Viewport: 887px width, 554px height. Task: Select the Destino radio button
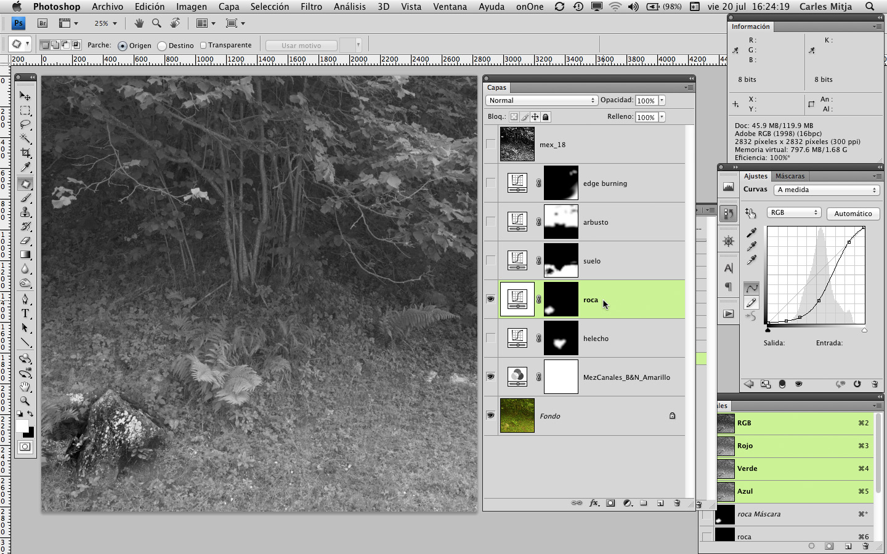coord(162,46)
